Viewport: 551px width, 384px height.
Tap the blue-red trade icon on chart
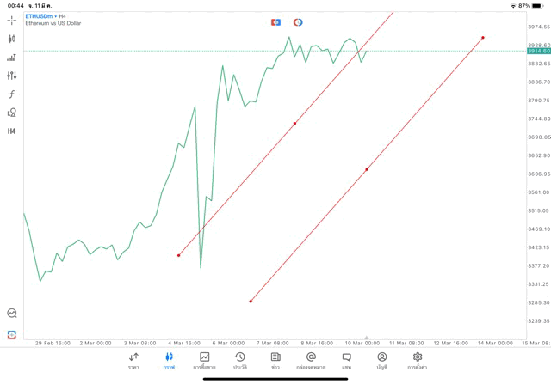coord(275,22)
